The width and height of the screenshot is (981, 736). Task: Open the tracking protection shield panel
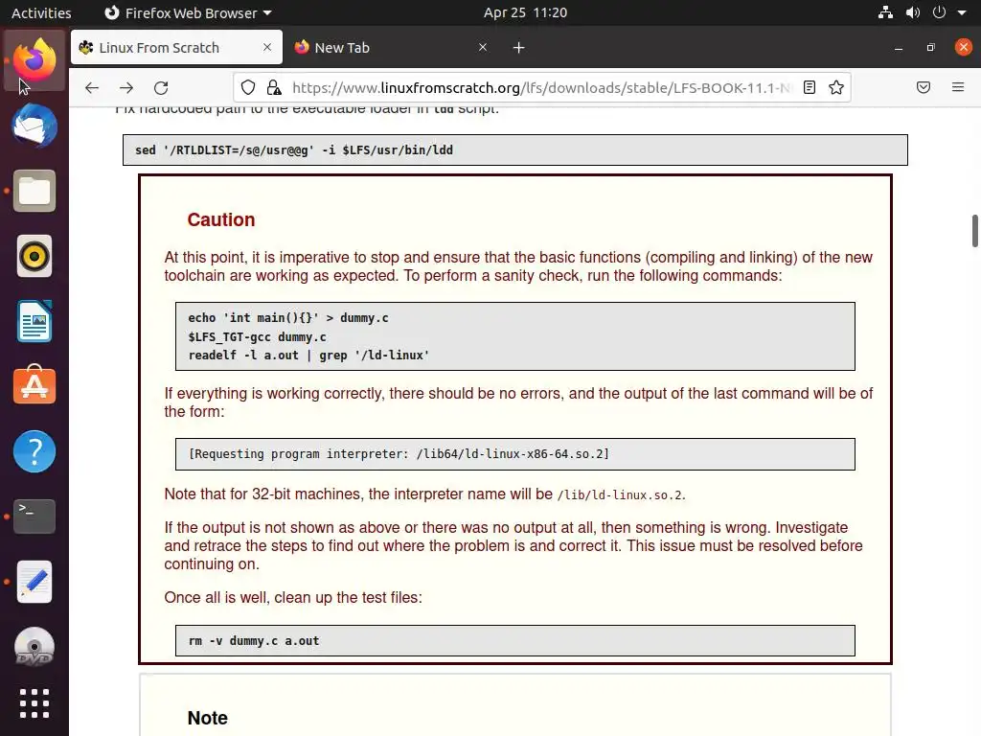pyautogui.click(x=248, y=87)
